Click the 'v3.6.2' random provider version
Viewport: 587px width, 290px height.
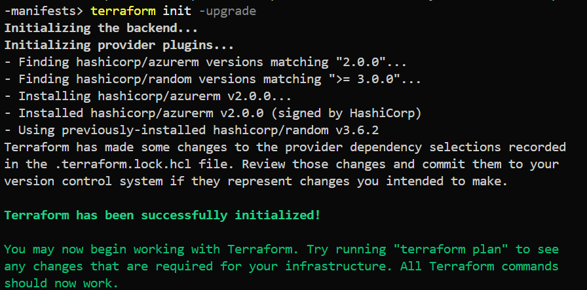[357, 130]
